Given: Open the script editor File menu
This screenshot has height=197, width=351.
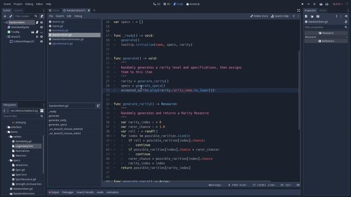Looking at the screenshot, I should point(51,16).
